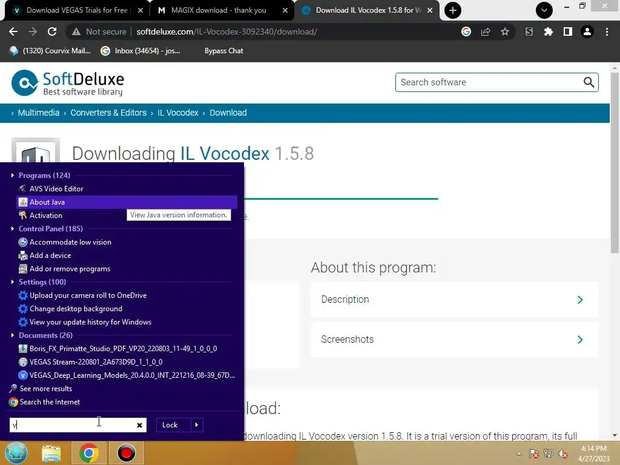
Task: Click the Lock button
Action: point(170,425)
